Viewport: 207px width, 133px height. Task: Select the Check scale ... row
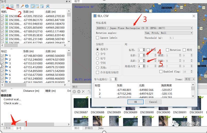click(13, 103)
